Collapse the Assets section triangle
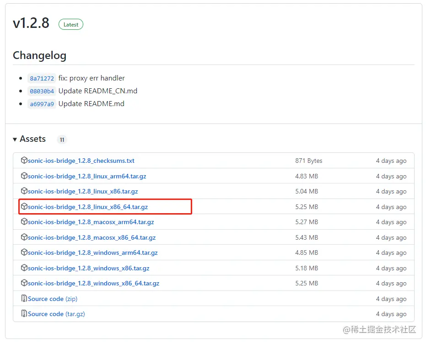 coord(15,139)
